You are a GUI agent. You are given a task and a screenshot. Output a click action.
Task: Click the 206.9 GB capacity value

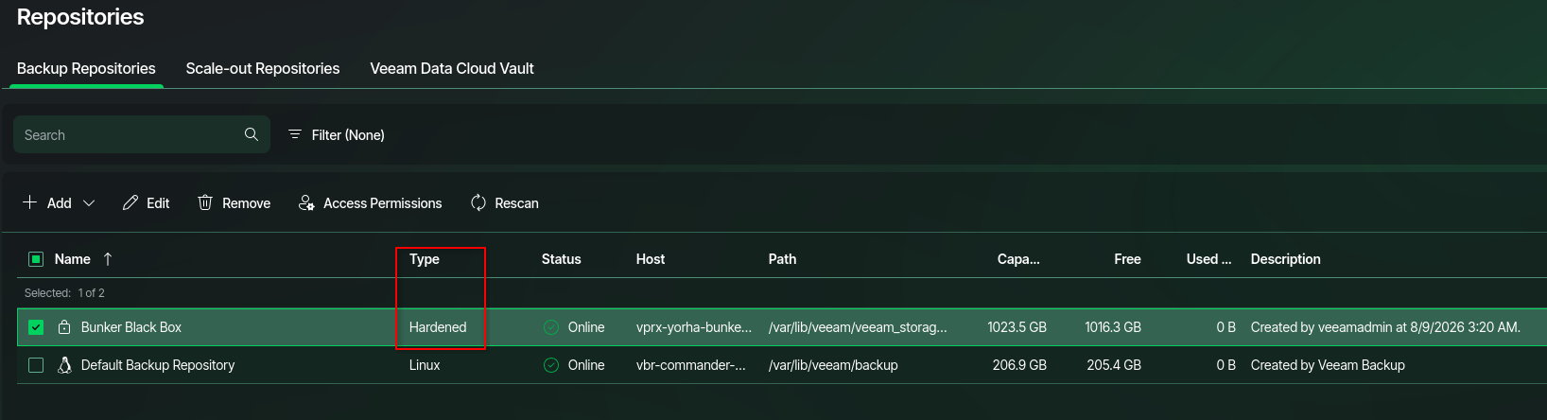pyautogui.click(x=1019, y=365)
